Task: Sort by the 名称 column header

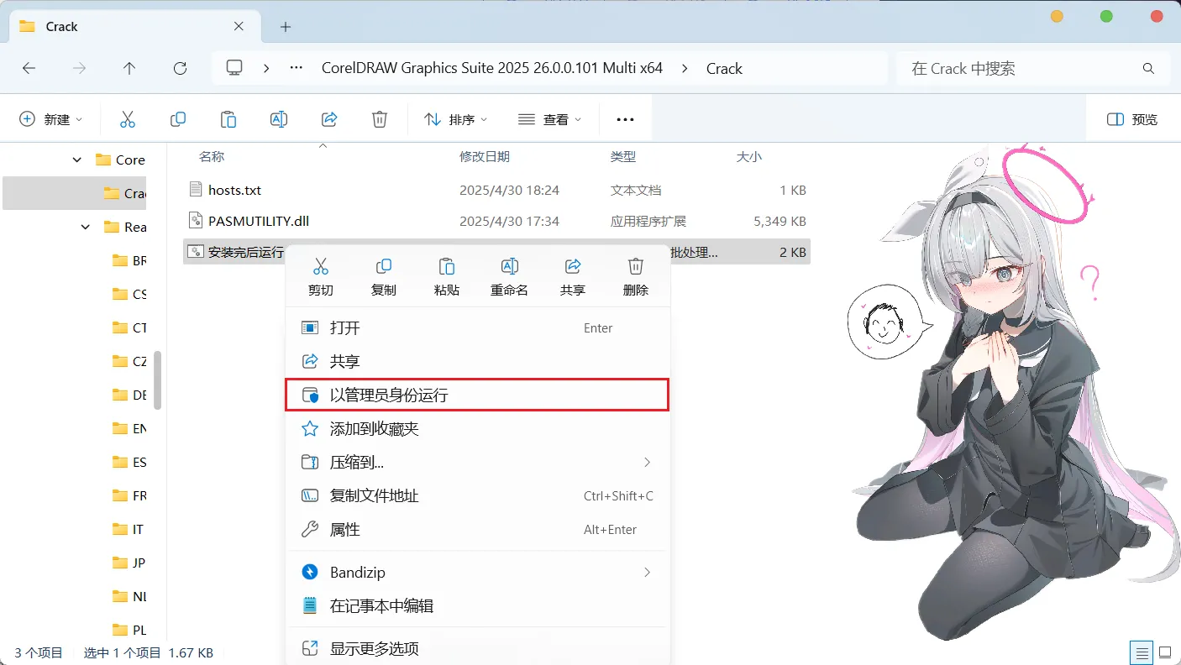Action: point(212,157)
